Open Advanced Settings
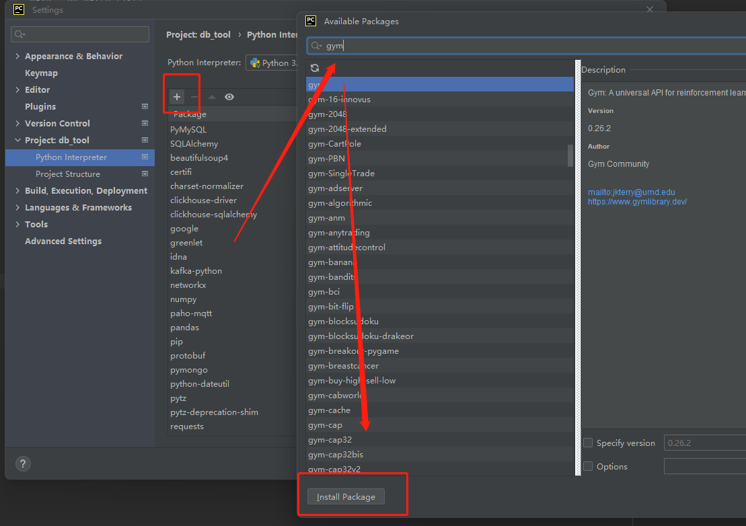The image size is (746, 526). click(x=63, y=241)
